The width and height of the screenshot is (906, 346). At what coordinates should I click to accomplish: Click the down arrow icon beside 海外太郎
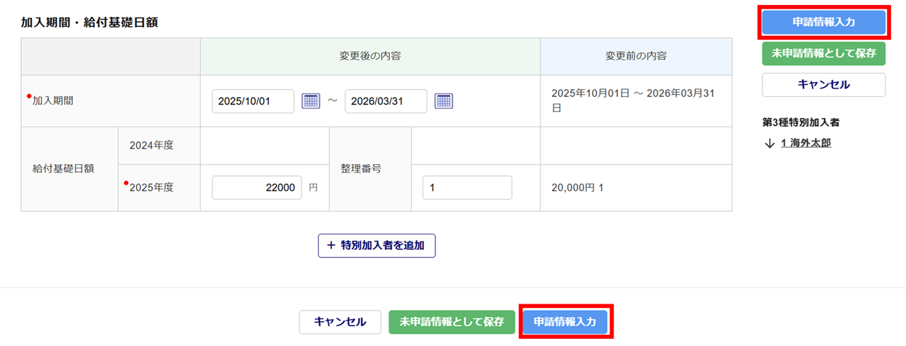(x=770, y=143)
